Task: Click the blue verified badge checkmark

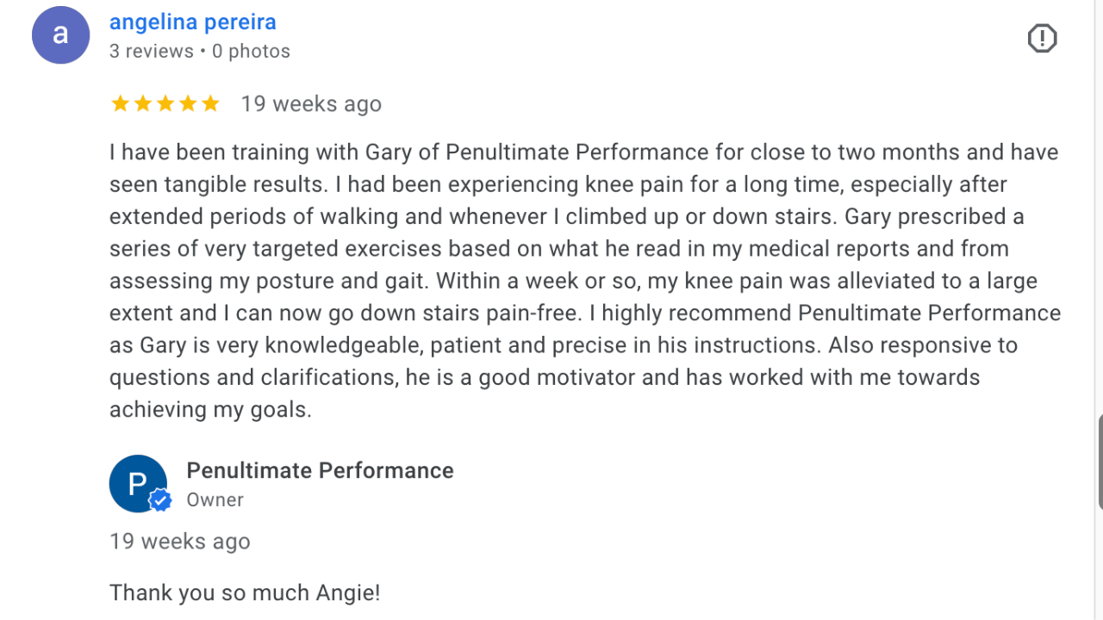Action: point(160,500)
